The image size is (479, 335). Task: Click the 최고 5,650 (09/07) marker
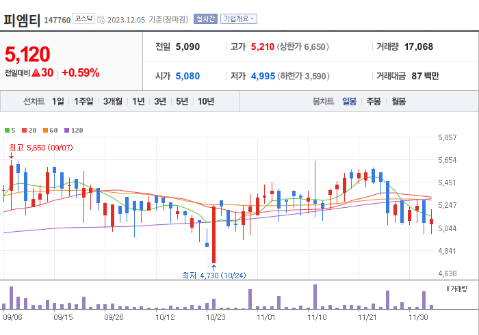[41, 148]
